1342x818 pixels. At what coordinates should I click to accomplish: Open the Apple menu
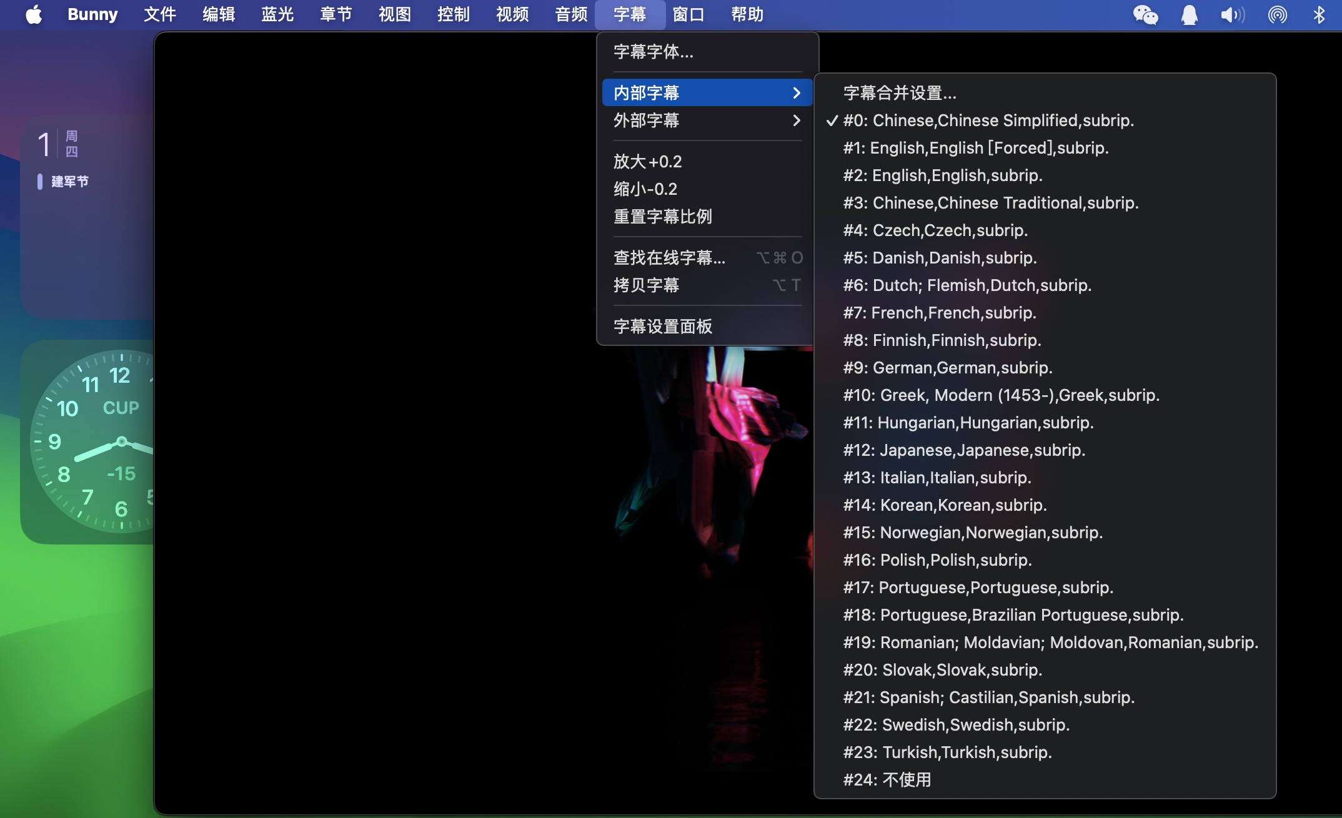click(34, 14)
